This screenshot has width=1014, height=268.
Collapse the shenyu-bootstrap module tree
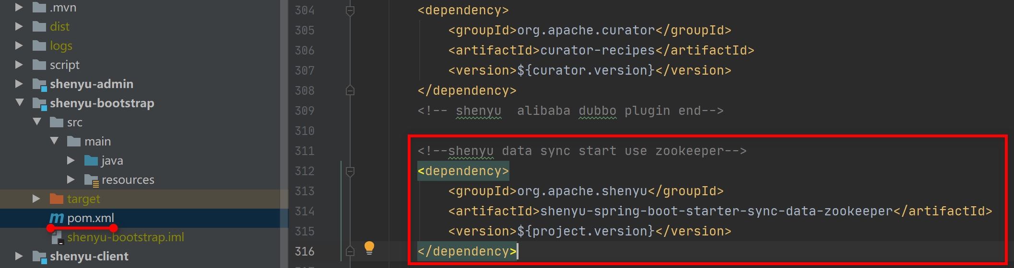pyautogui.click(x=20, y=103)
